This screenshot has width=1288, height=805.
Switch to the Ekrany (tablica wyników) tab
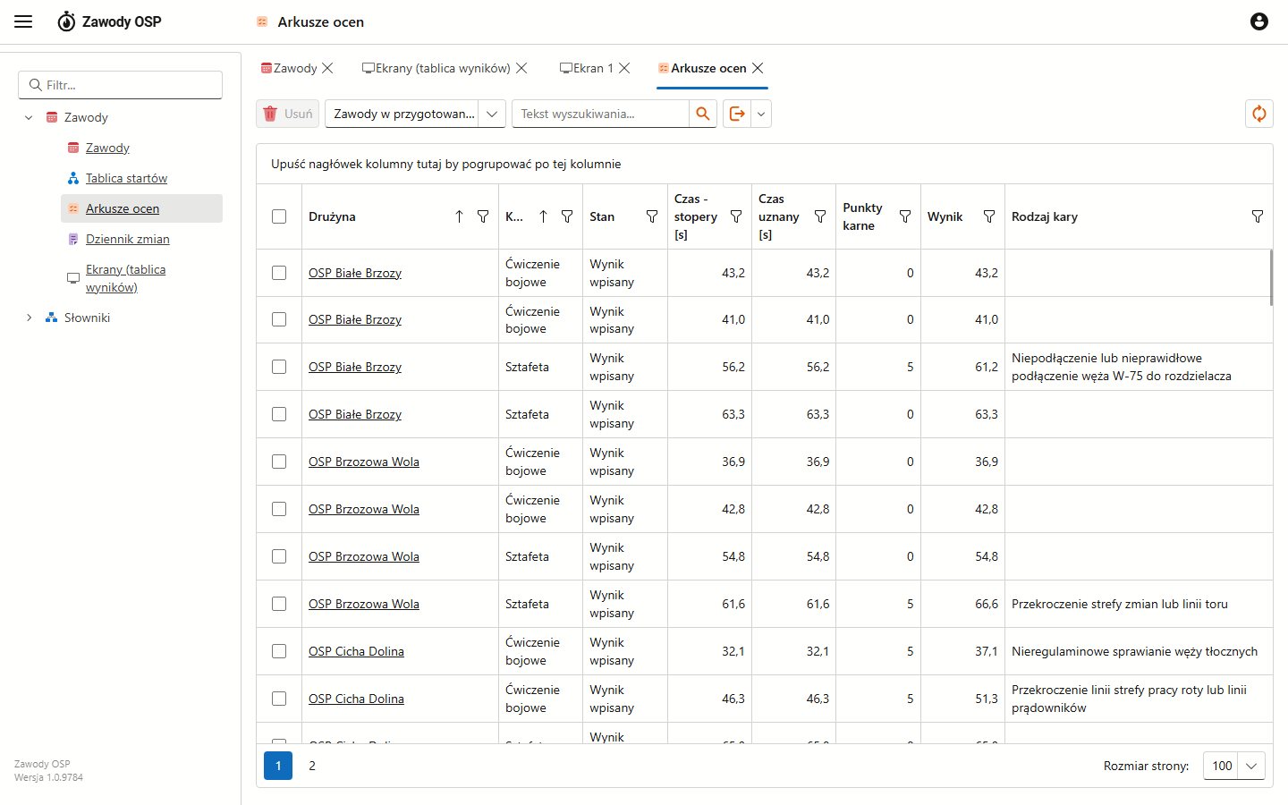pyautogui.click(x=436, y=68)
